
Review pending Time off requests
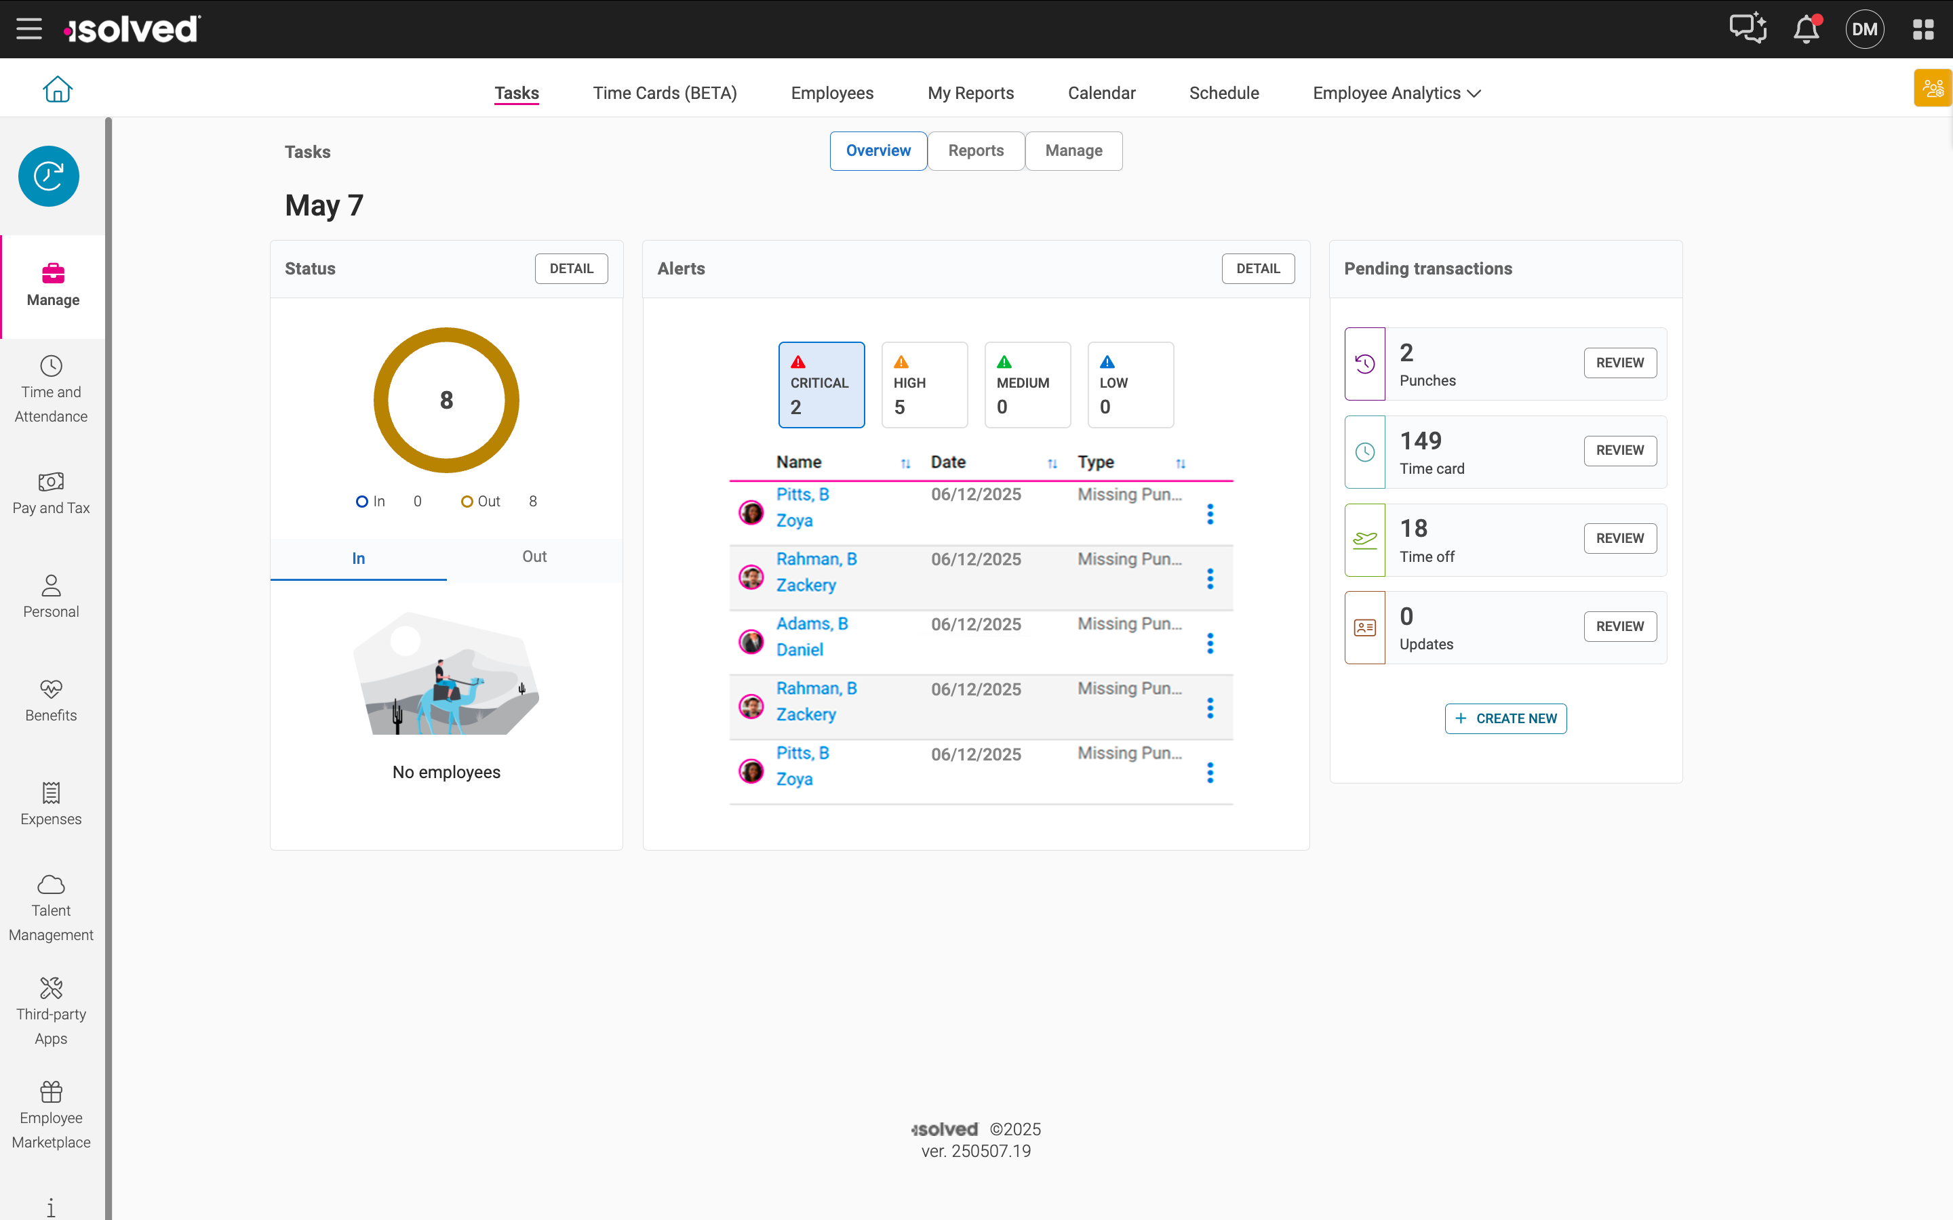point(1619,538)
